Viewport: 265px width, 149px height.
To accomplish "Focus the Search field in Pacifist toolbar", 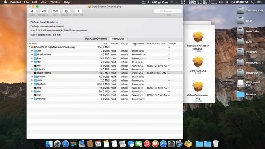I will pos(168,11).
